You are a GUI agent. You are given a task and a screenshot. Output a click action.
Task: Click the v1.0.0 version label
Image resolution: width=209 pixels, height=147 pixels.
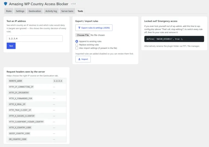point(73,4)
